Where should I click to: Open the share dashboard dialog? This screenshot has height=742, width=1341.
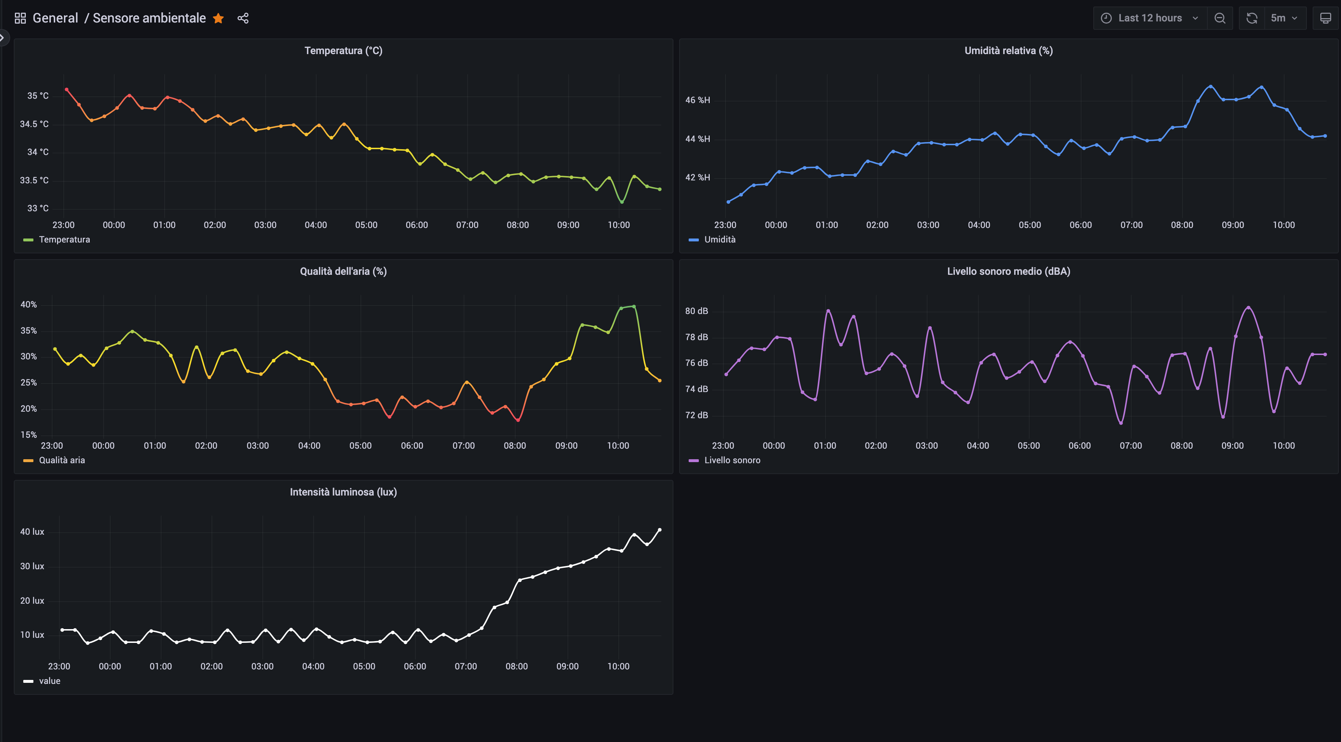(x=243, y=18)
